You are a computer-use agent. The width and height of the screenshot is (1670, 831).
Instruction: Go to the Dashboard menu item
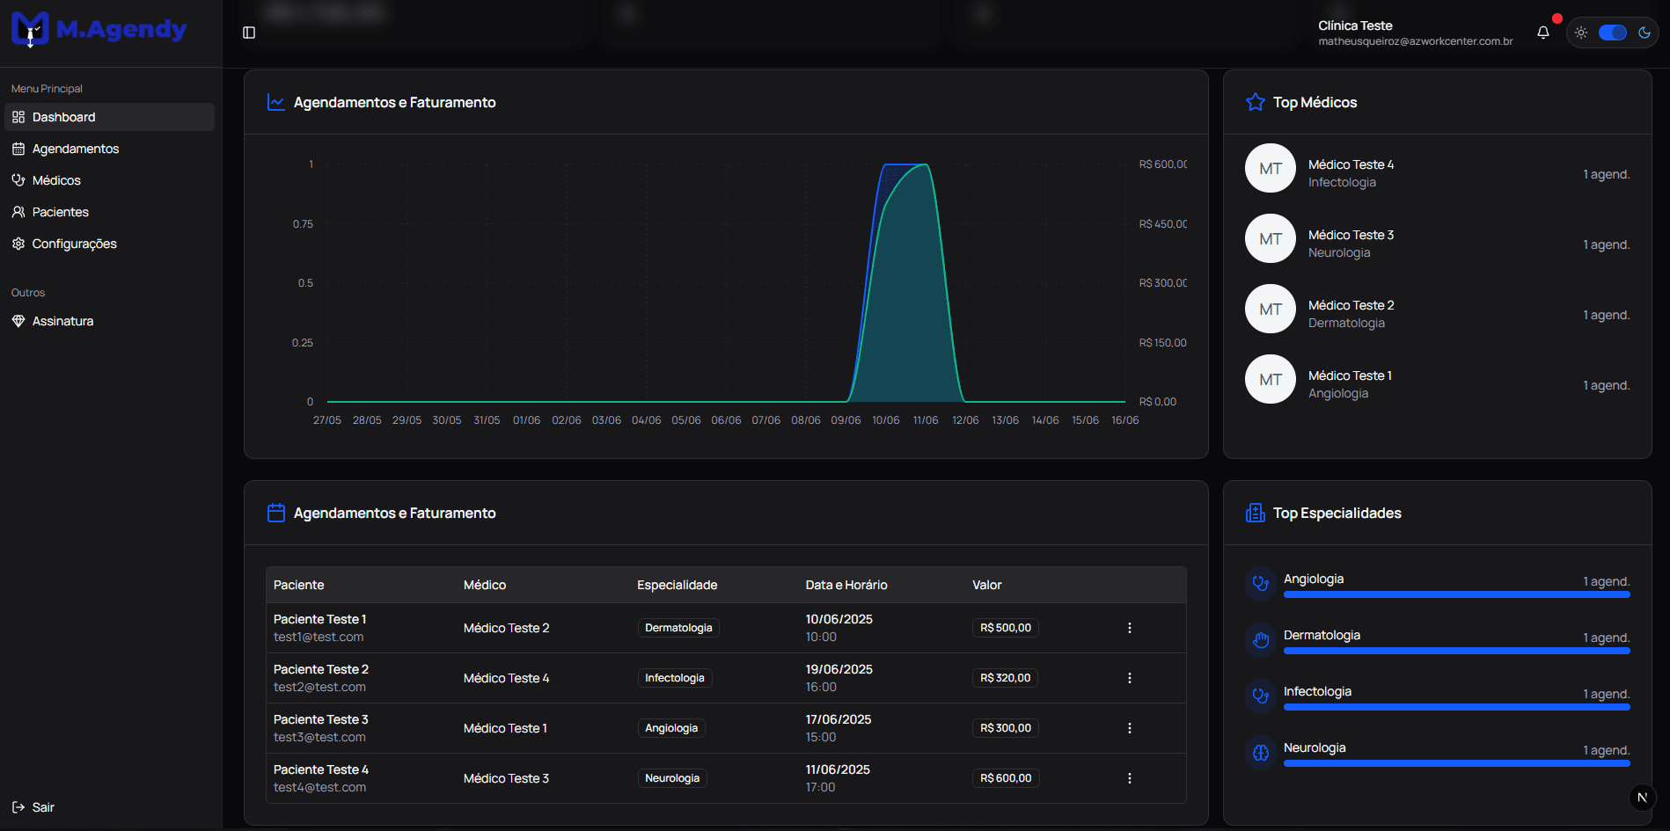[62, 116]
